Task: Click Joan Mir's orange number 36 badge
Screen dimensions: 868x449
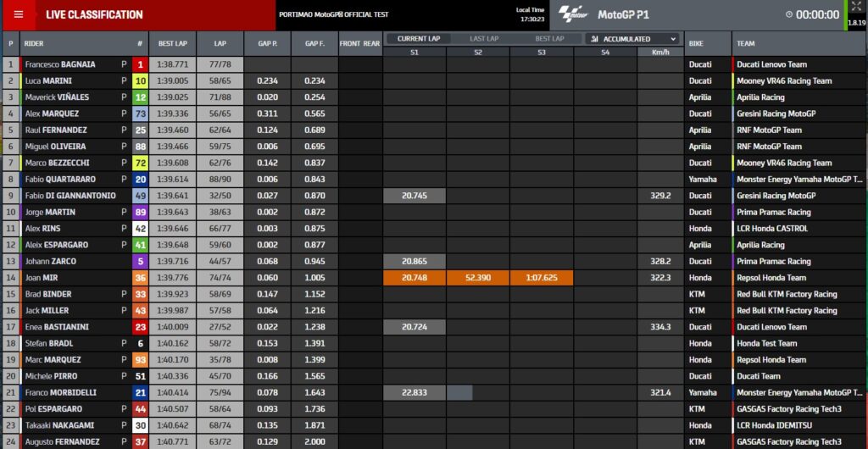Action: (140, 278)
